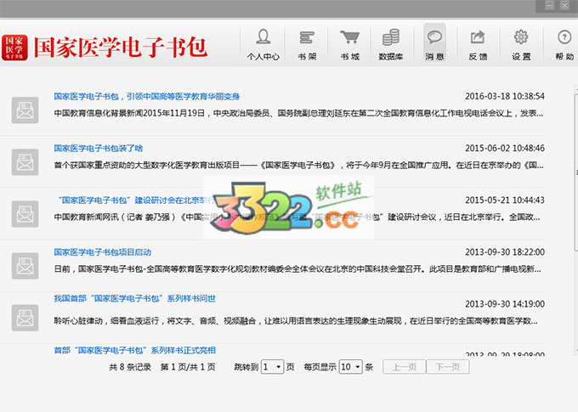578x412 pixels.
Task: Minimize the application window
Action: (550, 5)
